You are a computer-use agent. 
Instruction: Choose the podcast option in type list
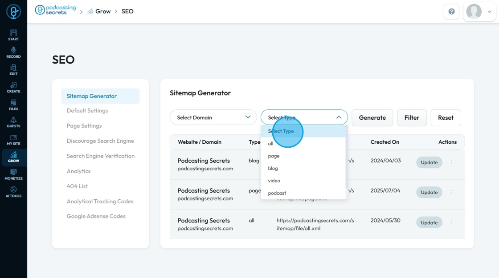coord(277,193)
